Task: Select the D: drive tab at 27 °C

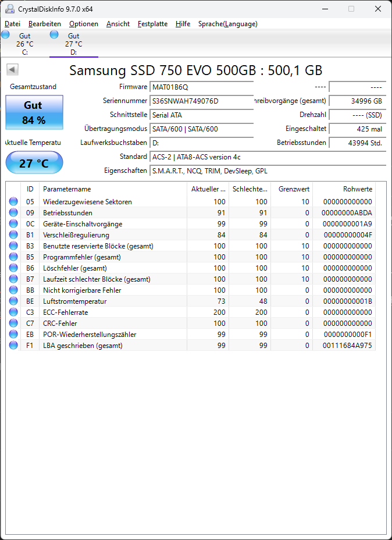Action: [x=74, y=44]
